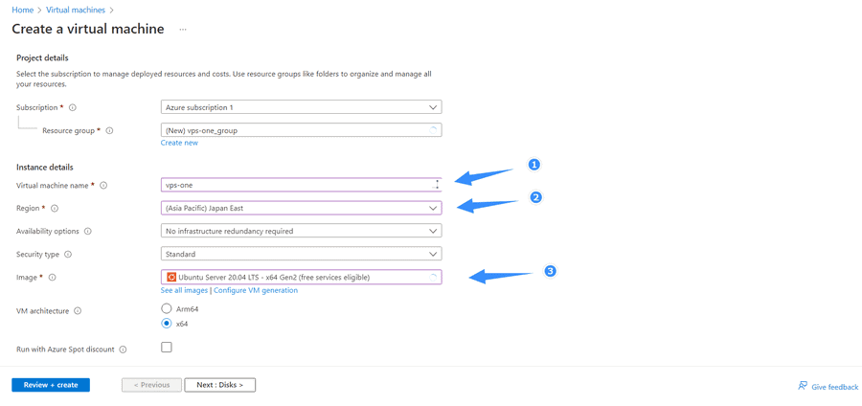This screenshot has height=406, width=862.
Task: Enable Run with Azure Spot discount checkbox
Action: click(x=166, y=348)
